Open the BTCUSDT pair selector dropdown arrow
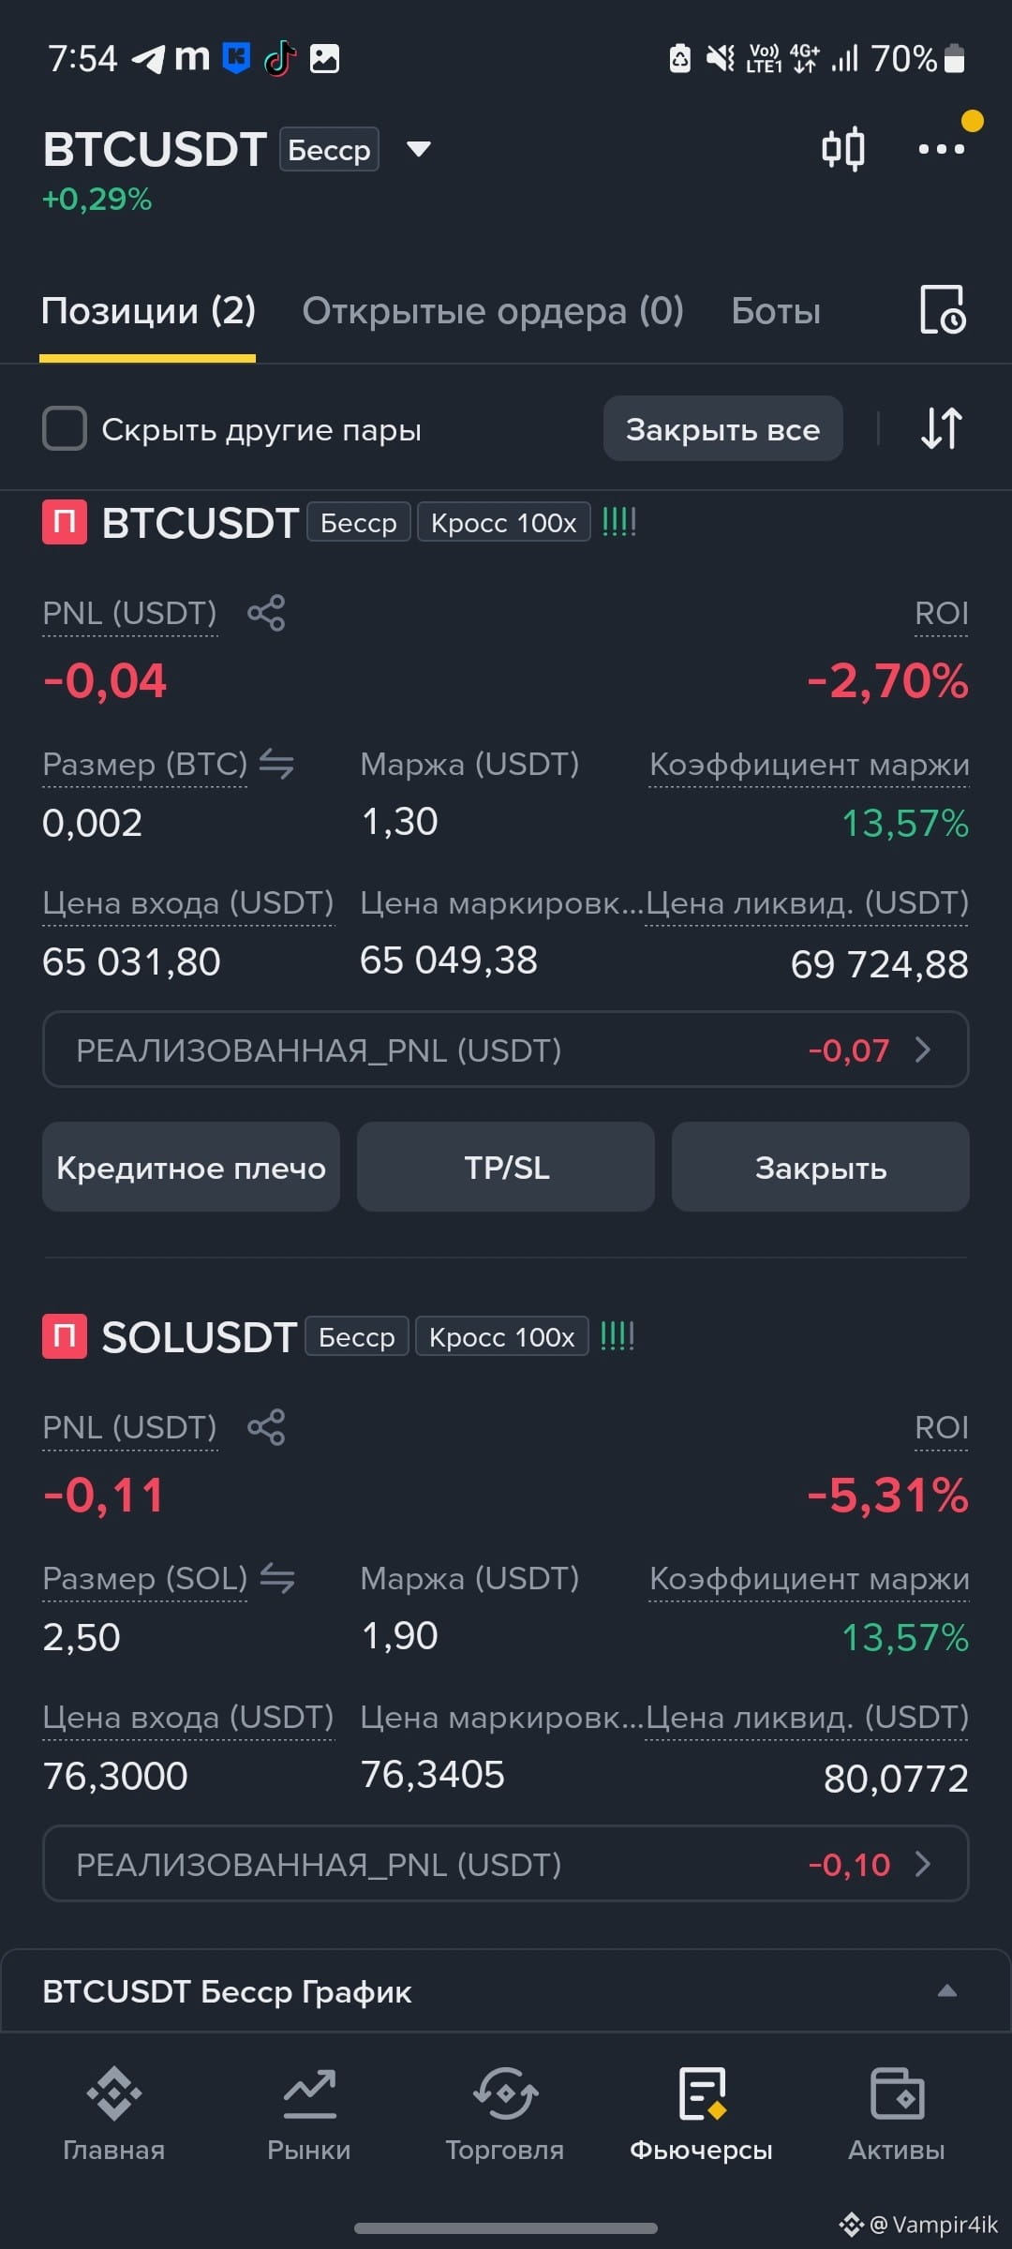 tap(419, 149)
